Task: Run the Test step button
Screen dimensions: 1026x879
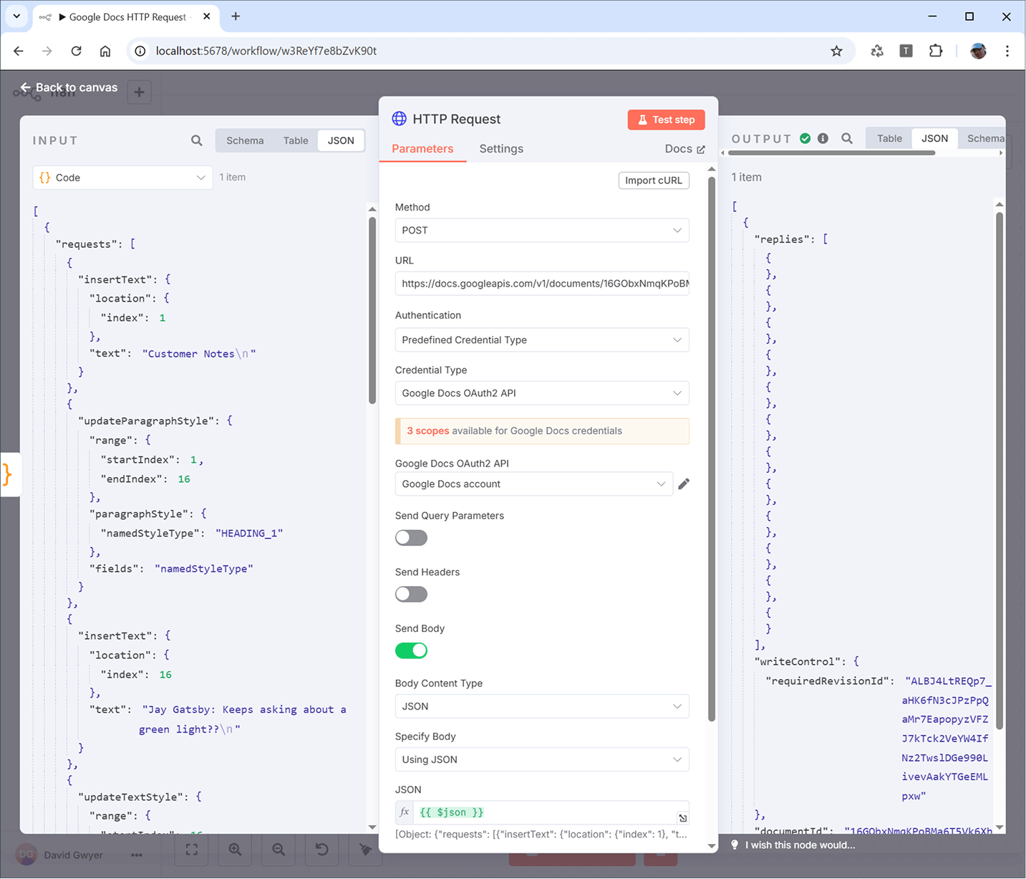Action: (666, 120)
